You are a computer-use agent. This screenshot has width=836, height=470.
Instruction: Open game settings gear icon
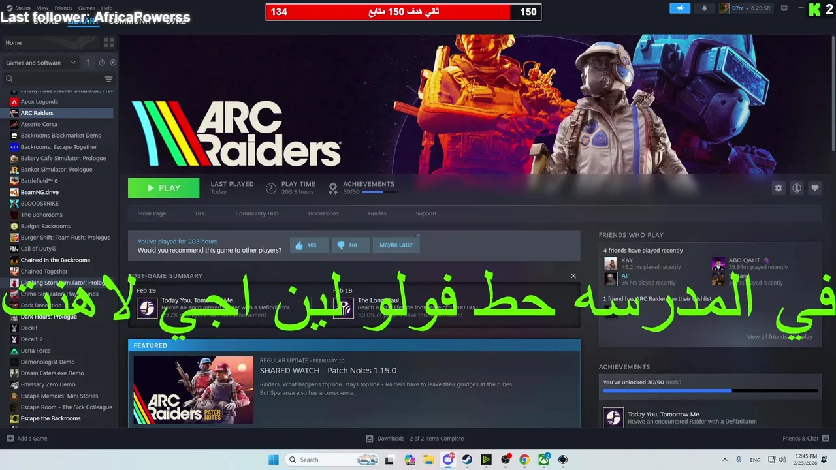coord(778,188)
